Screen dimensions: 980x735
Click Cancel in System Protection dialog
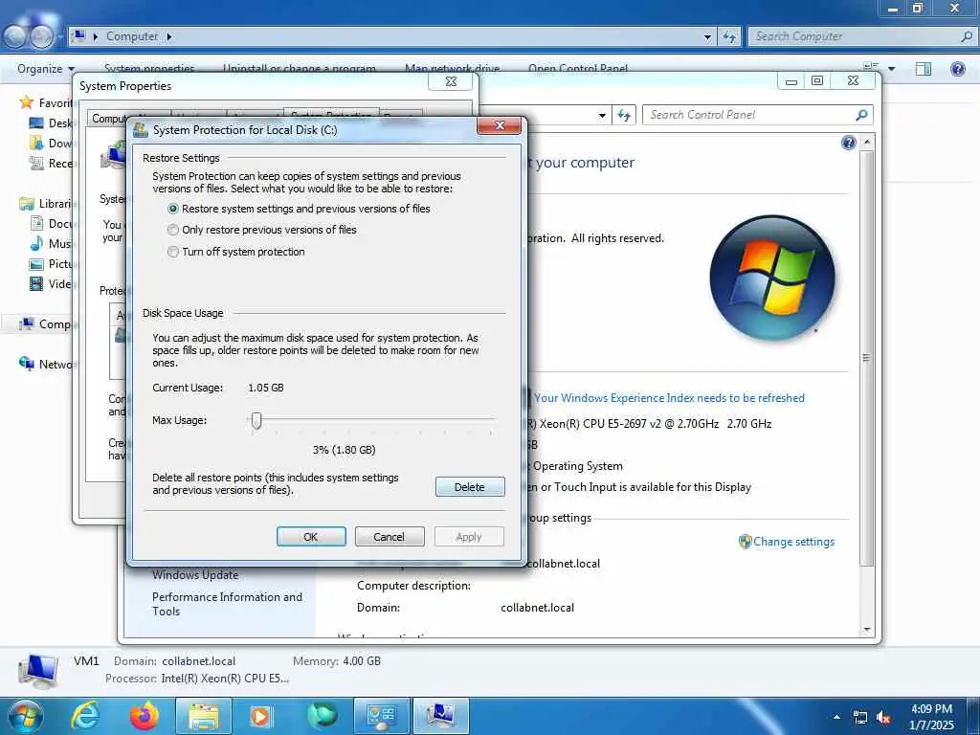click(x=389, y=537)
